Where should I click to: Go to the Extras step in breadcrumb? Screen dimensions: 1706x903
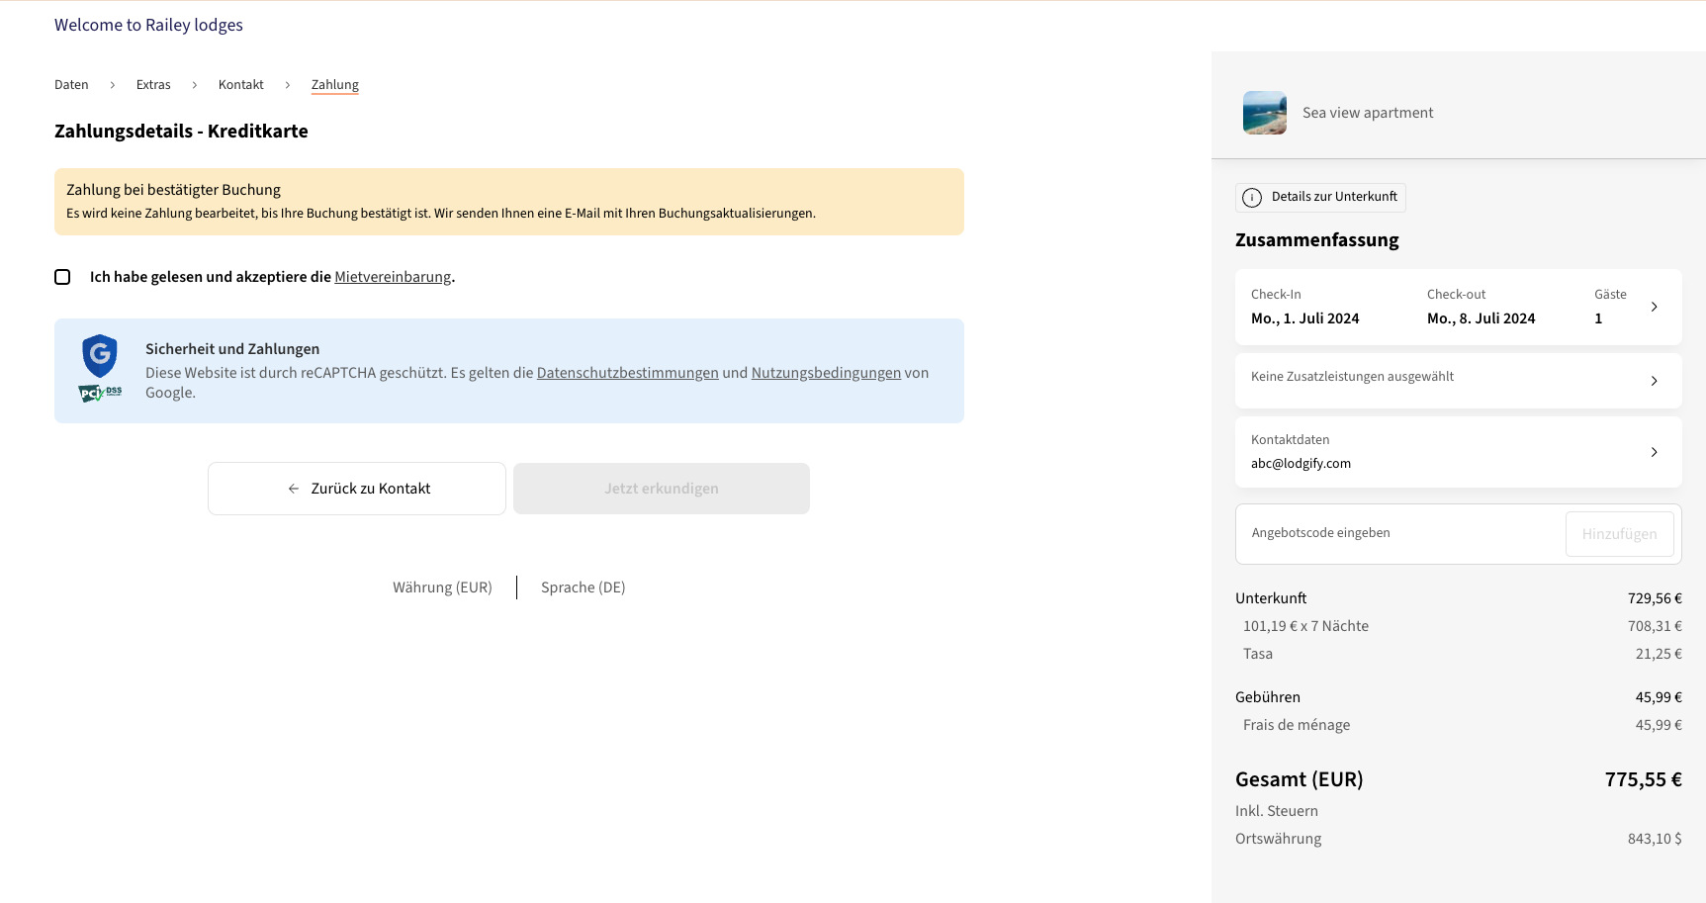click(153, 84)
